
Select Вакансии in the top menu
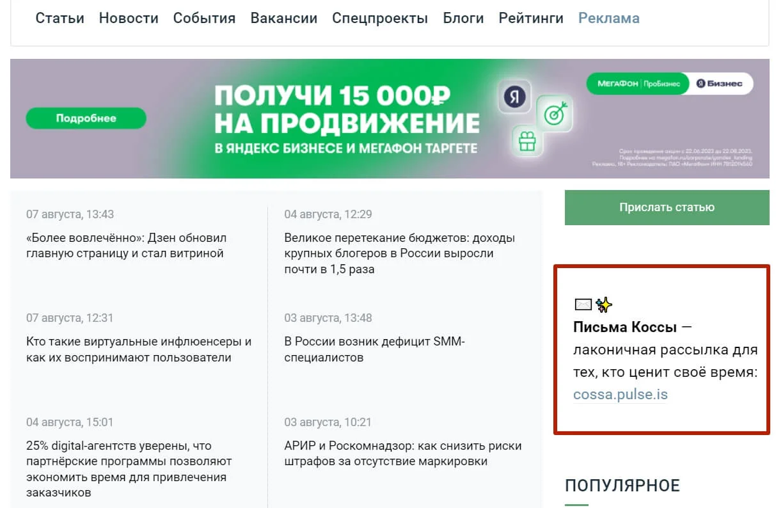point(283,18)
